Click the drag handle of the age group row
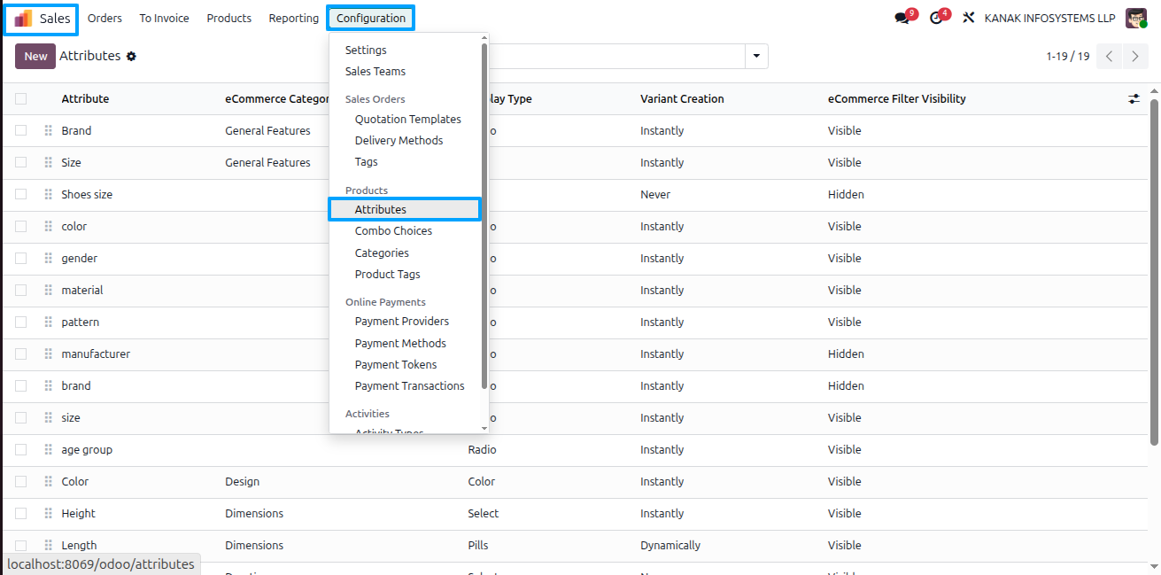Viewport: 1161px width, 575px height. [48, 449]
